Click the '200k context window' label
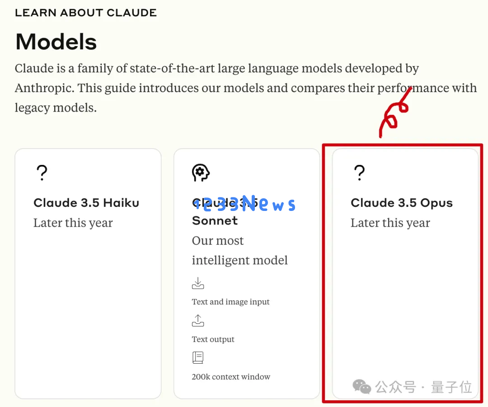 pos(231,377)
